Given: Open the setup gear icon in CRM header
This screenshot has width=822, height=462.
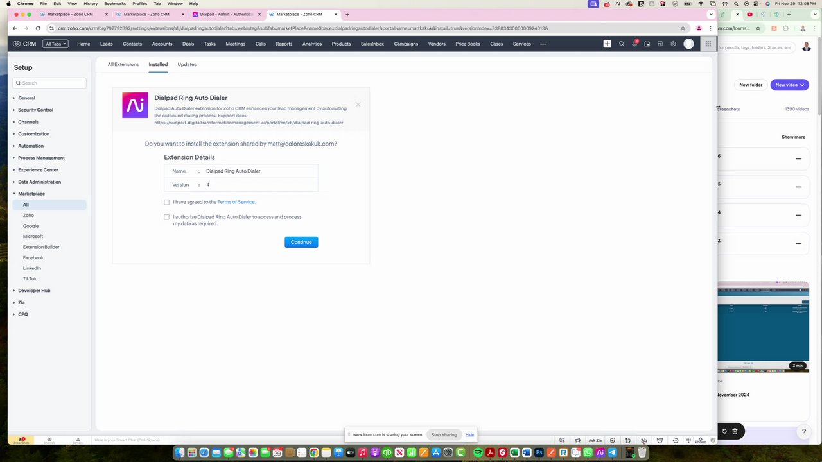Looking at the screenshot, I should (673, 44).
